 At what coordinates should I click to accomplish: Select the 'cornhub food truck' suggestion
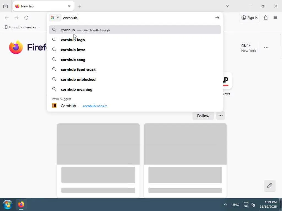[135, 70]
